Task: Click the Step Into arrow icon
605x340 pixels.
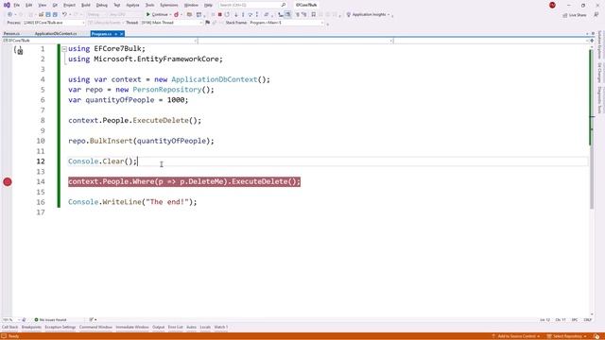Action: click(x=236, y=15)
